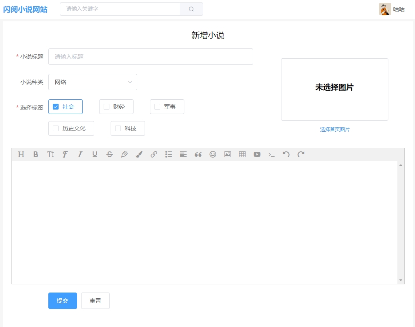Uncheck the 社会 tag checkbox
The height and width of the screenshot is (327, 415).
[55, 106]
